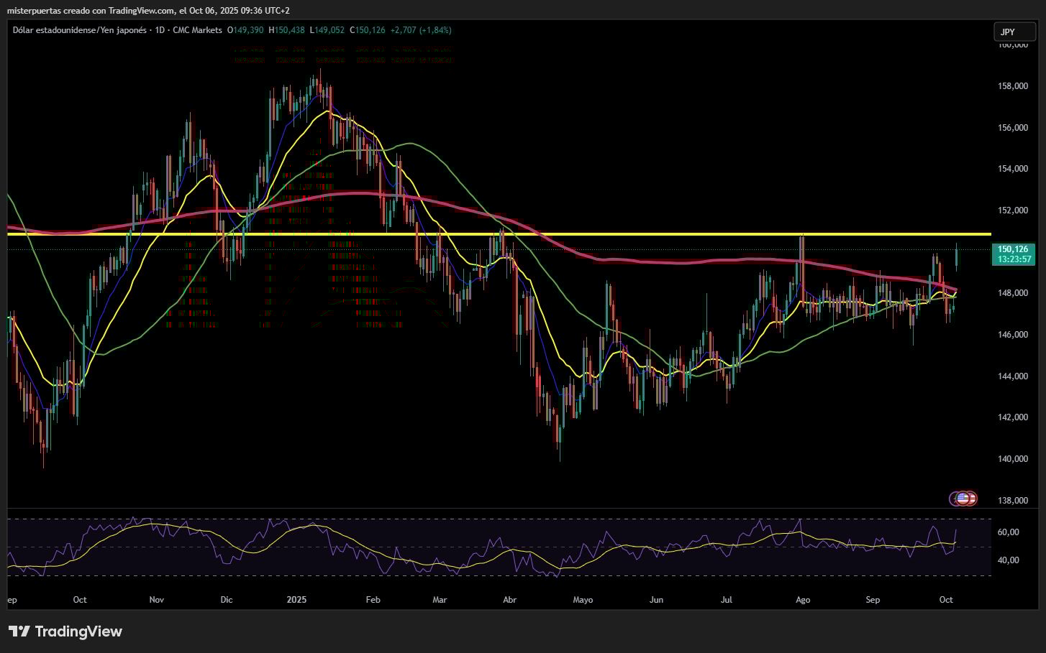Click the 140,000 price axis label
This screenshot has width=1046, height=653.
pyautogui.click(x=1013, y=459)
